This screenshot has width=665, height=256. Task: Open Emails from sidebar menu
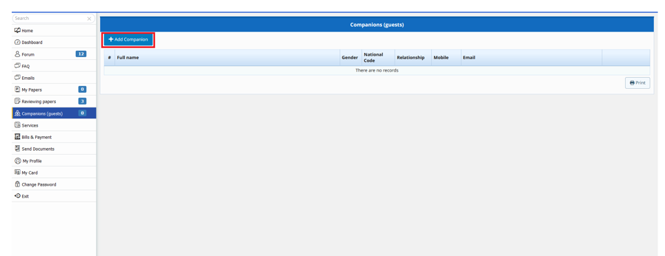pos(54,78)
